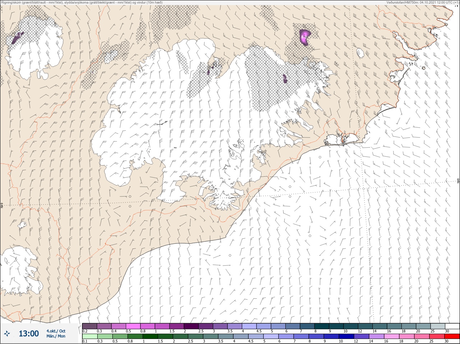Click the dark purple patch on the northwest island
The image size is (460, 344).
tap(17, 37)
